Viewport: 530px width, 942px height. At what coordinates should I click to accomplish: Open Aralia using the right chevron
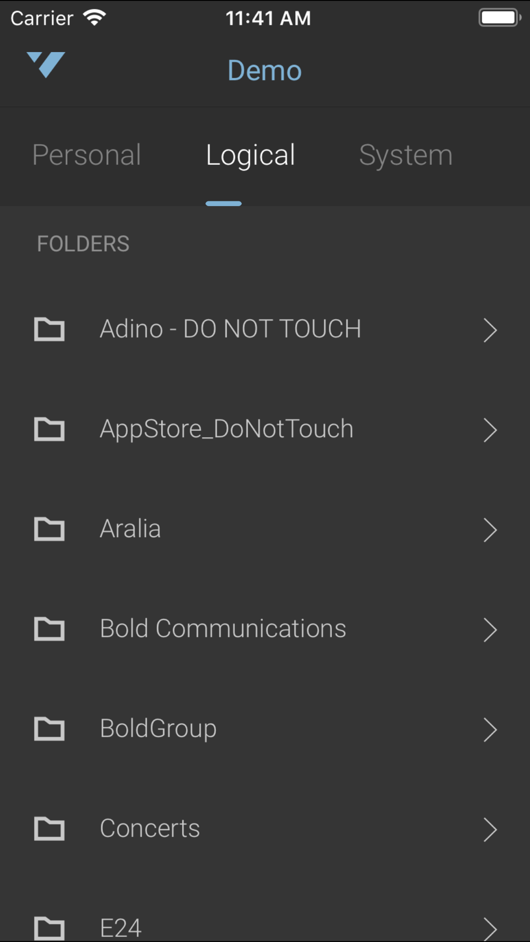pyautogui.click(x=490, y=530)
